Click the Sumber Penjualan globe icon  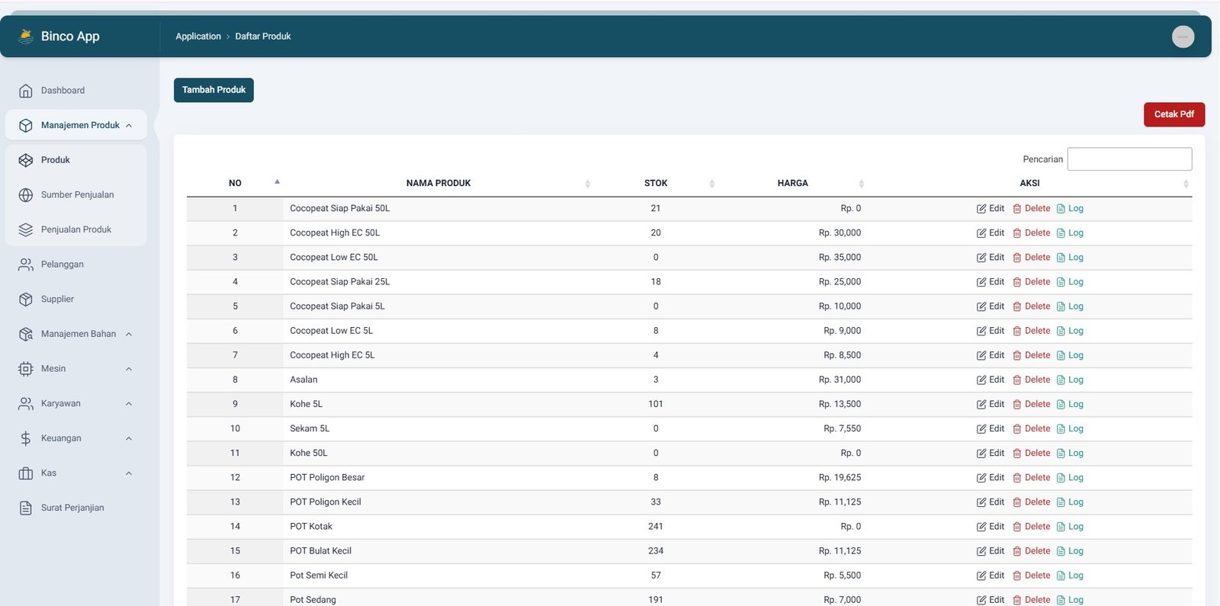(26, 195)
